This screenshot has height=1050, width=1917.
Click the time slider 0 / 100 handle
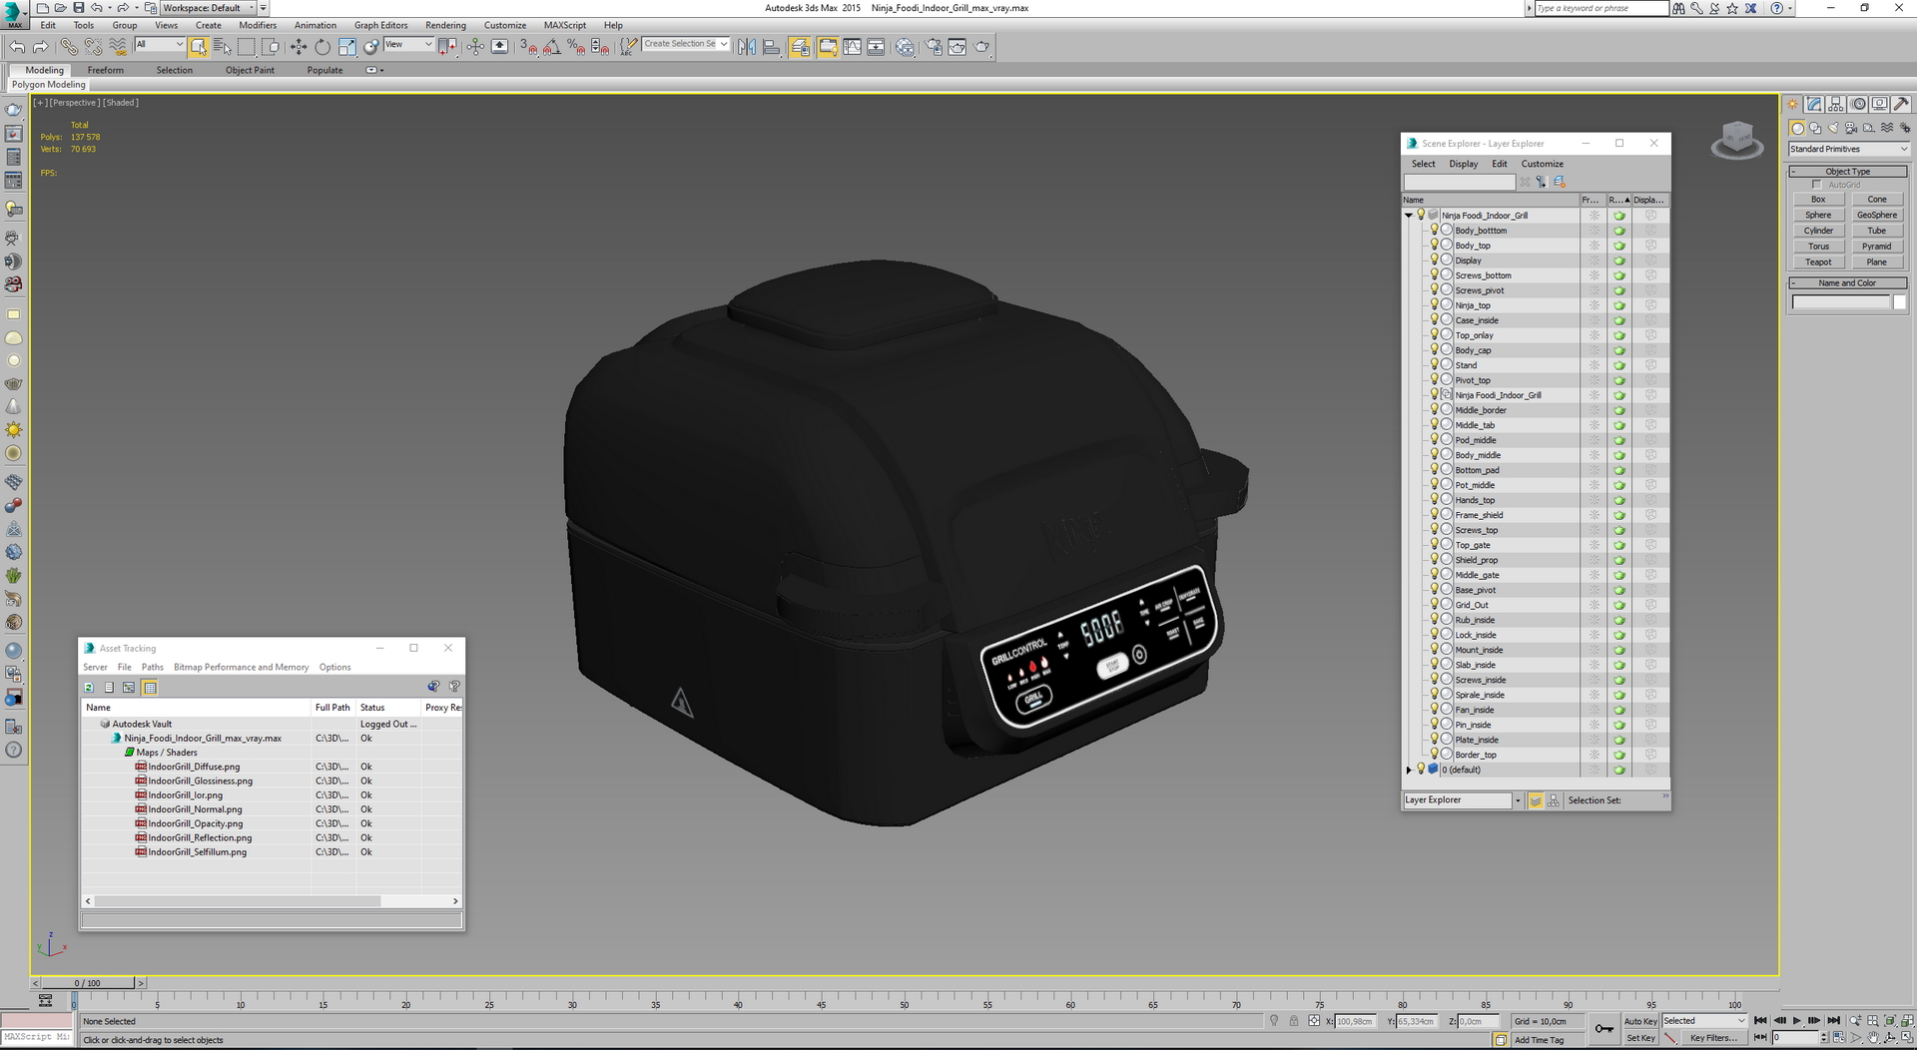[87, 983]
